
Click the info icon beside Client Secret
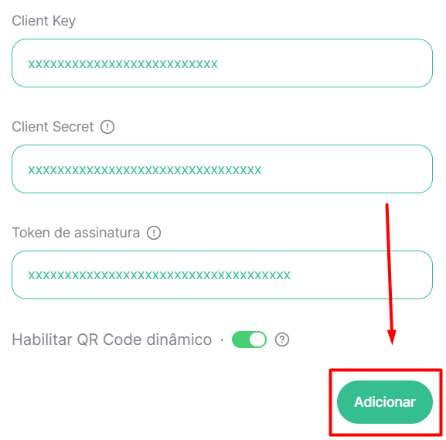[107, 127]
